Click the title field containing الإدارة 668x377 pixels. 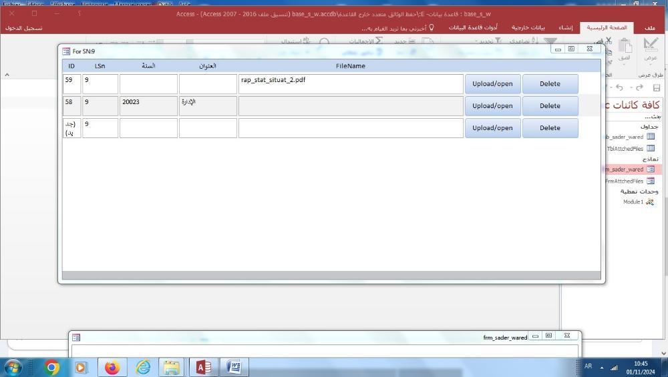pyautogui.click(x=208, y=106)
